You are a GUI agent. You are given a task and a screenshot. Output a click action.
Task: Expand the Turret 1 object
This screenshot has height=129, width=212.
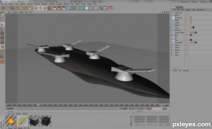pos(172,52)
